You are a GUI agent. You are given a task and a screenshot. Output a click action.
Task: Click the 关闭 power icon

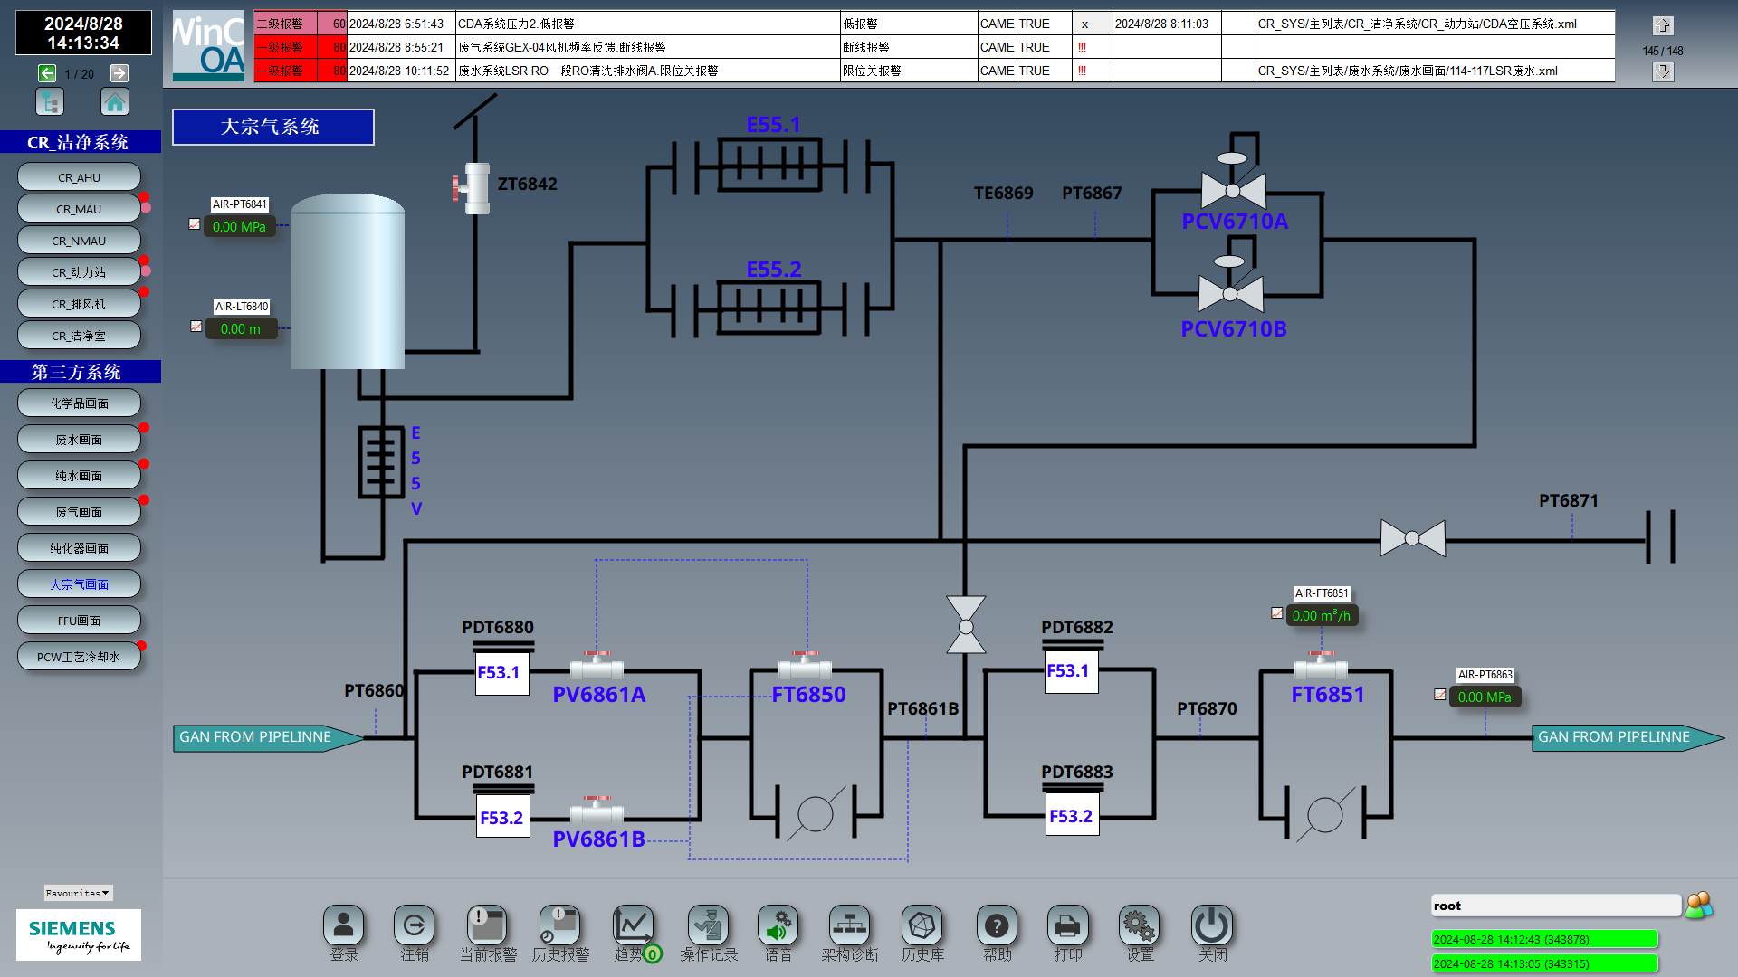click(x=1212, y=925)
